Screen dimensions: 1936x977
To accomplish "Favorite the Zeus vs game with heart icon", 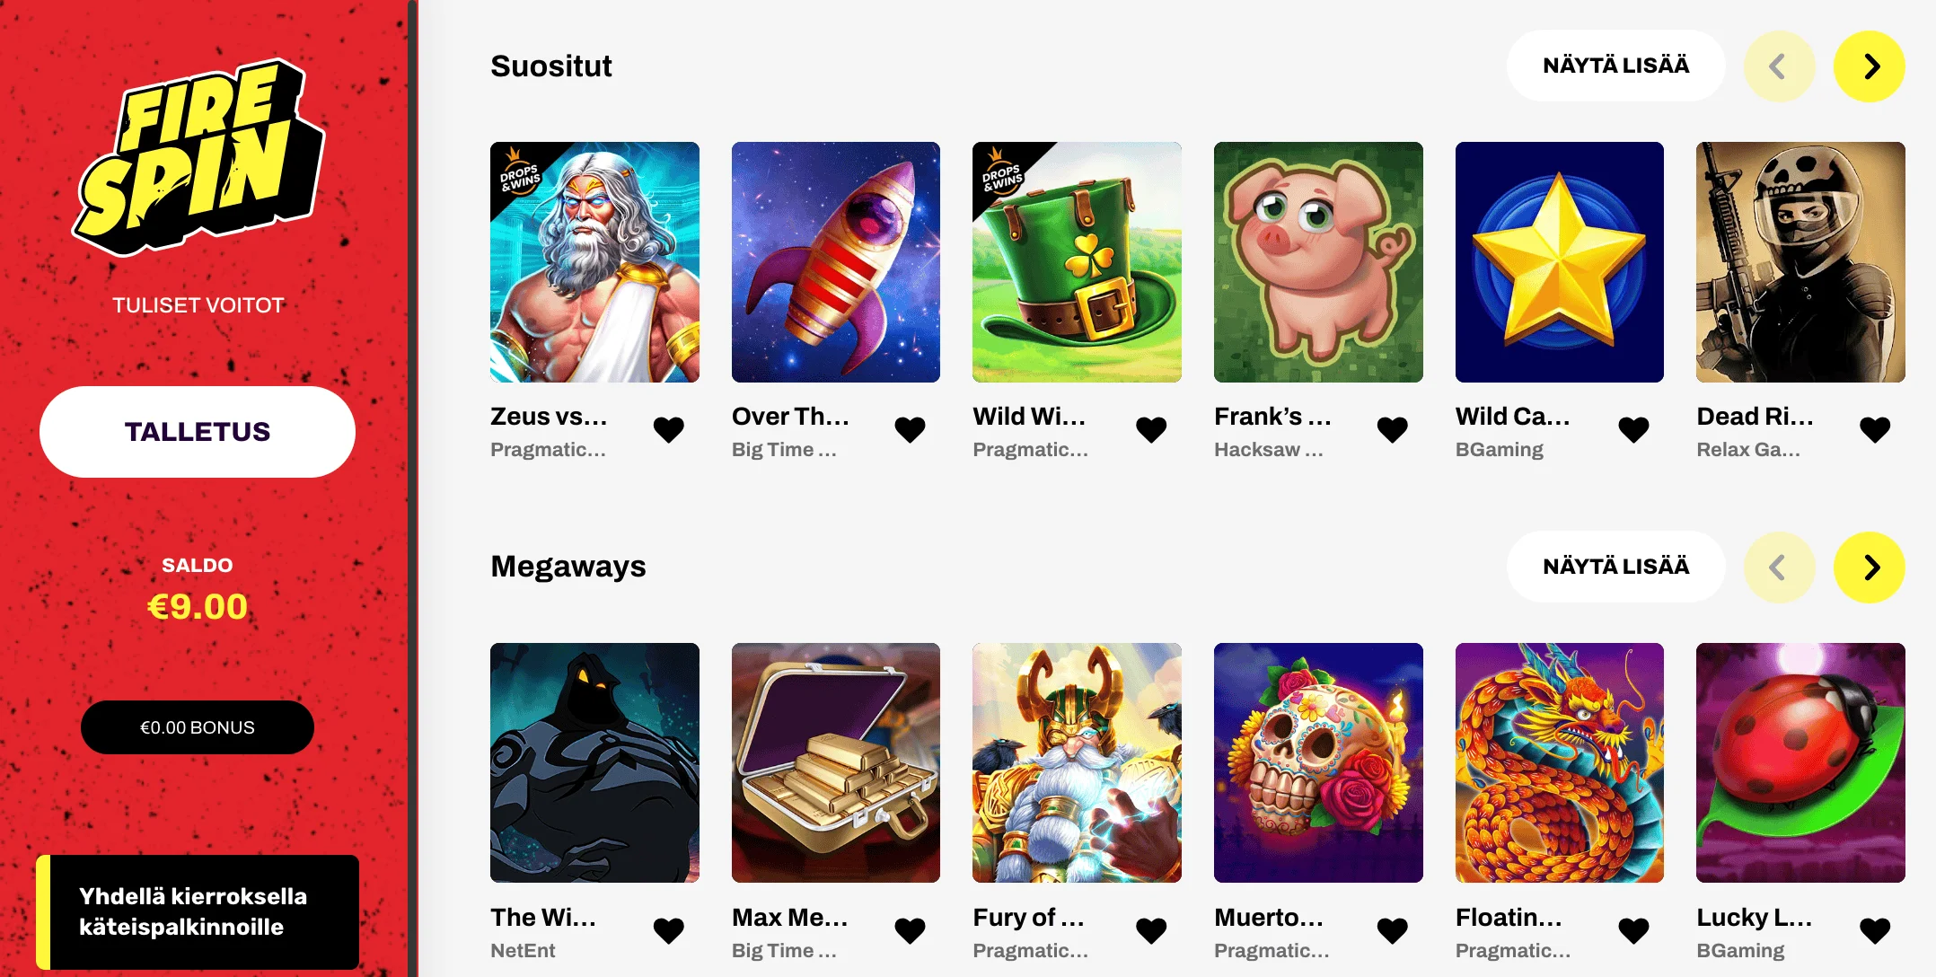I will [668, 430].
